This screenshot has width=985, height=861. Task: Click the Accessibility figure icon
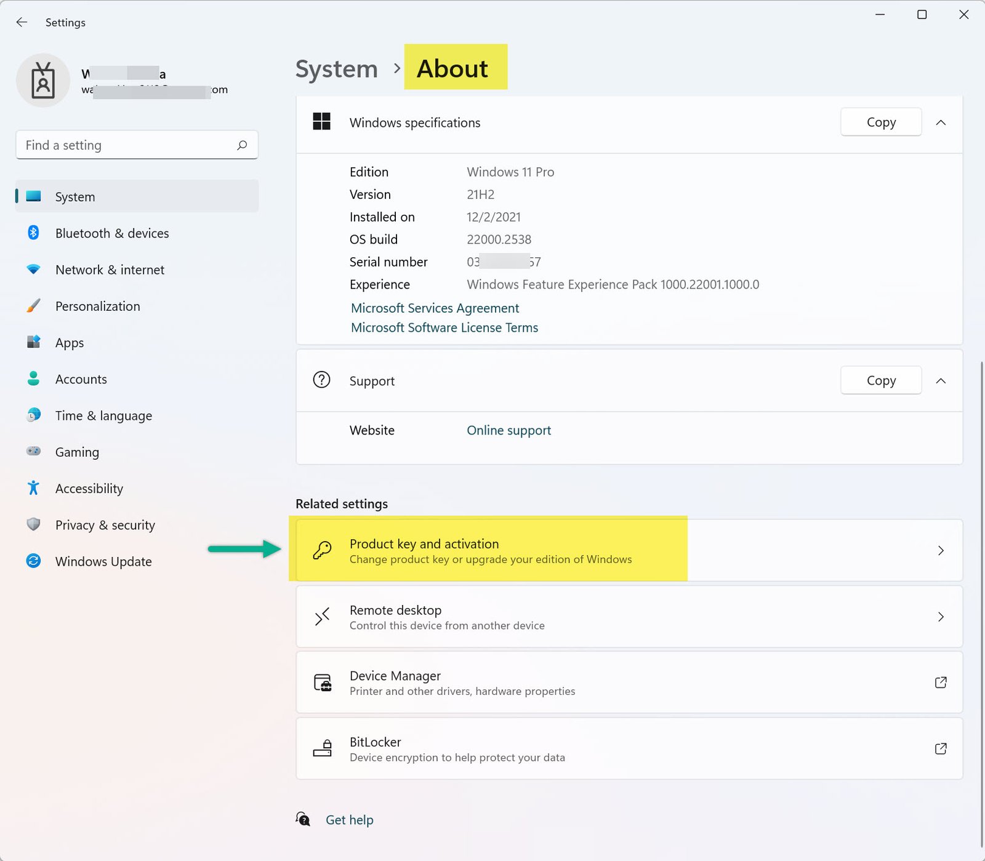pos(34,488)
